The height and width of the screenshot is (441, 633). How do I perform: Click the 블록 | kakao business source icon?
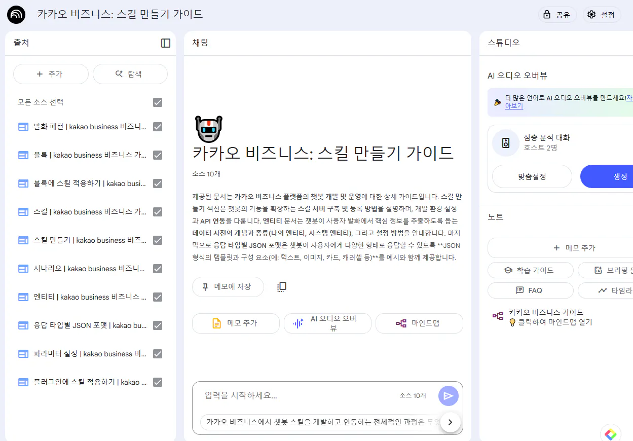pos(23,156)
